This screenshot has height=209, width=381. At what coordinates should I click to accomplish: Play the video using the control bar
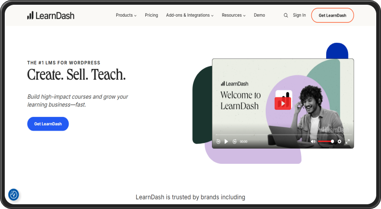click(x=226, y=142)
